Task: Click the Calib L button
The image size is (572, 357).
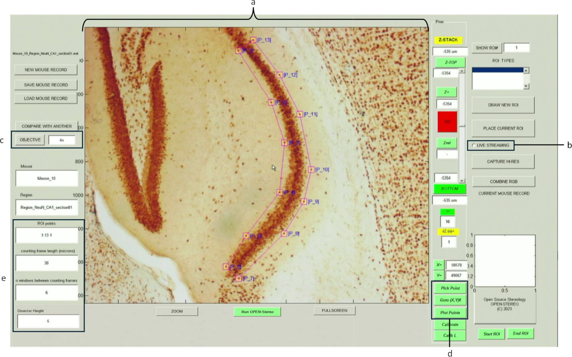Action: [450, 336]
